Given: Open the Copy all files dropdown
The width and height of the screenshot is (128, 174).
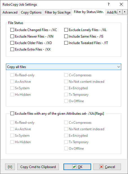Looking at the screenshot, I should [x=63, y=67].
